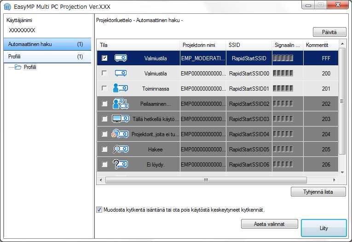Click searching magnifier projector icon in Hakee row

121,149
